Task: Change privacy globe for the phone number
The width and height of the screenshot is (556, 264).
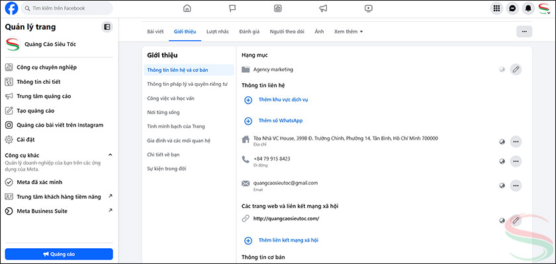Action: 502,162
